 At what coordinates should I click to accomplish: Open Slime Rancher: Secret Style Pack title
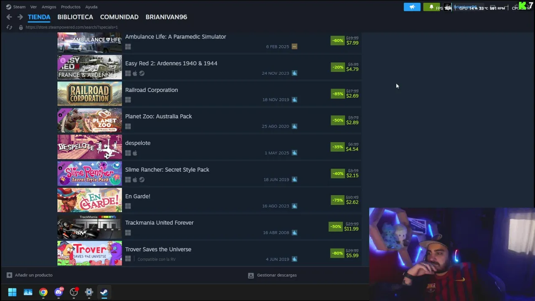tap(167, 169)
